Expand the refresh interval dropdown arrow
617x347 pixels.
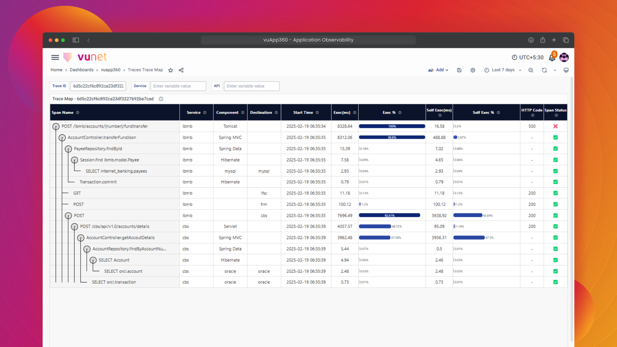[555, 70]
